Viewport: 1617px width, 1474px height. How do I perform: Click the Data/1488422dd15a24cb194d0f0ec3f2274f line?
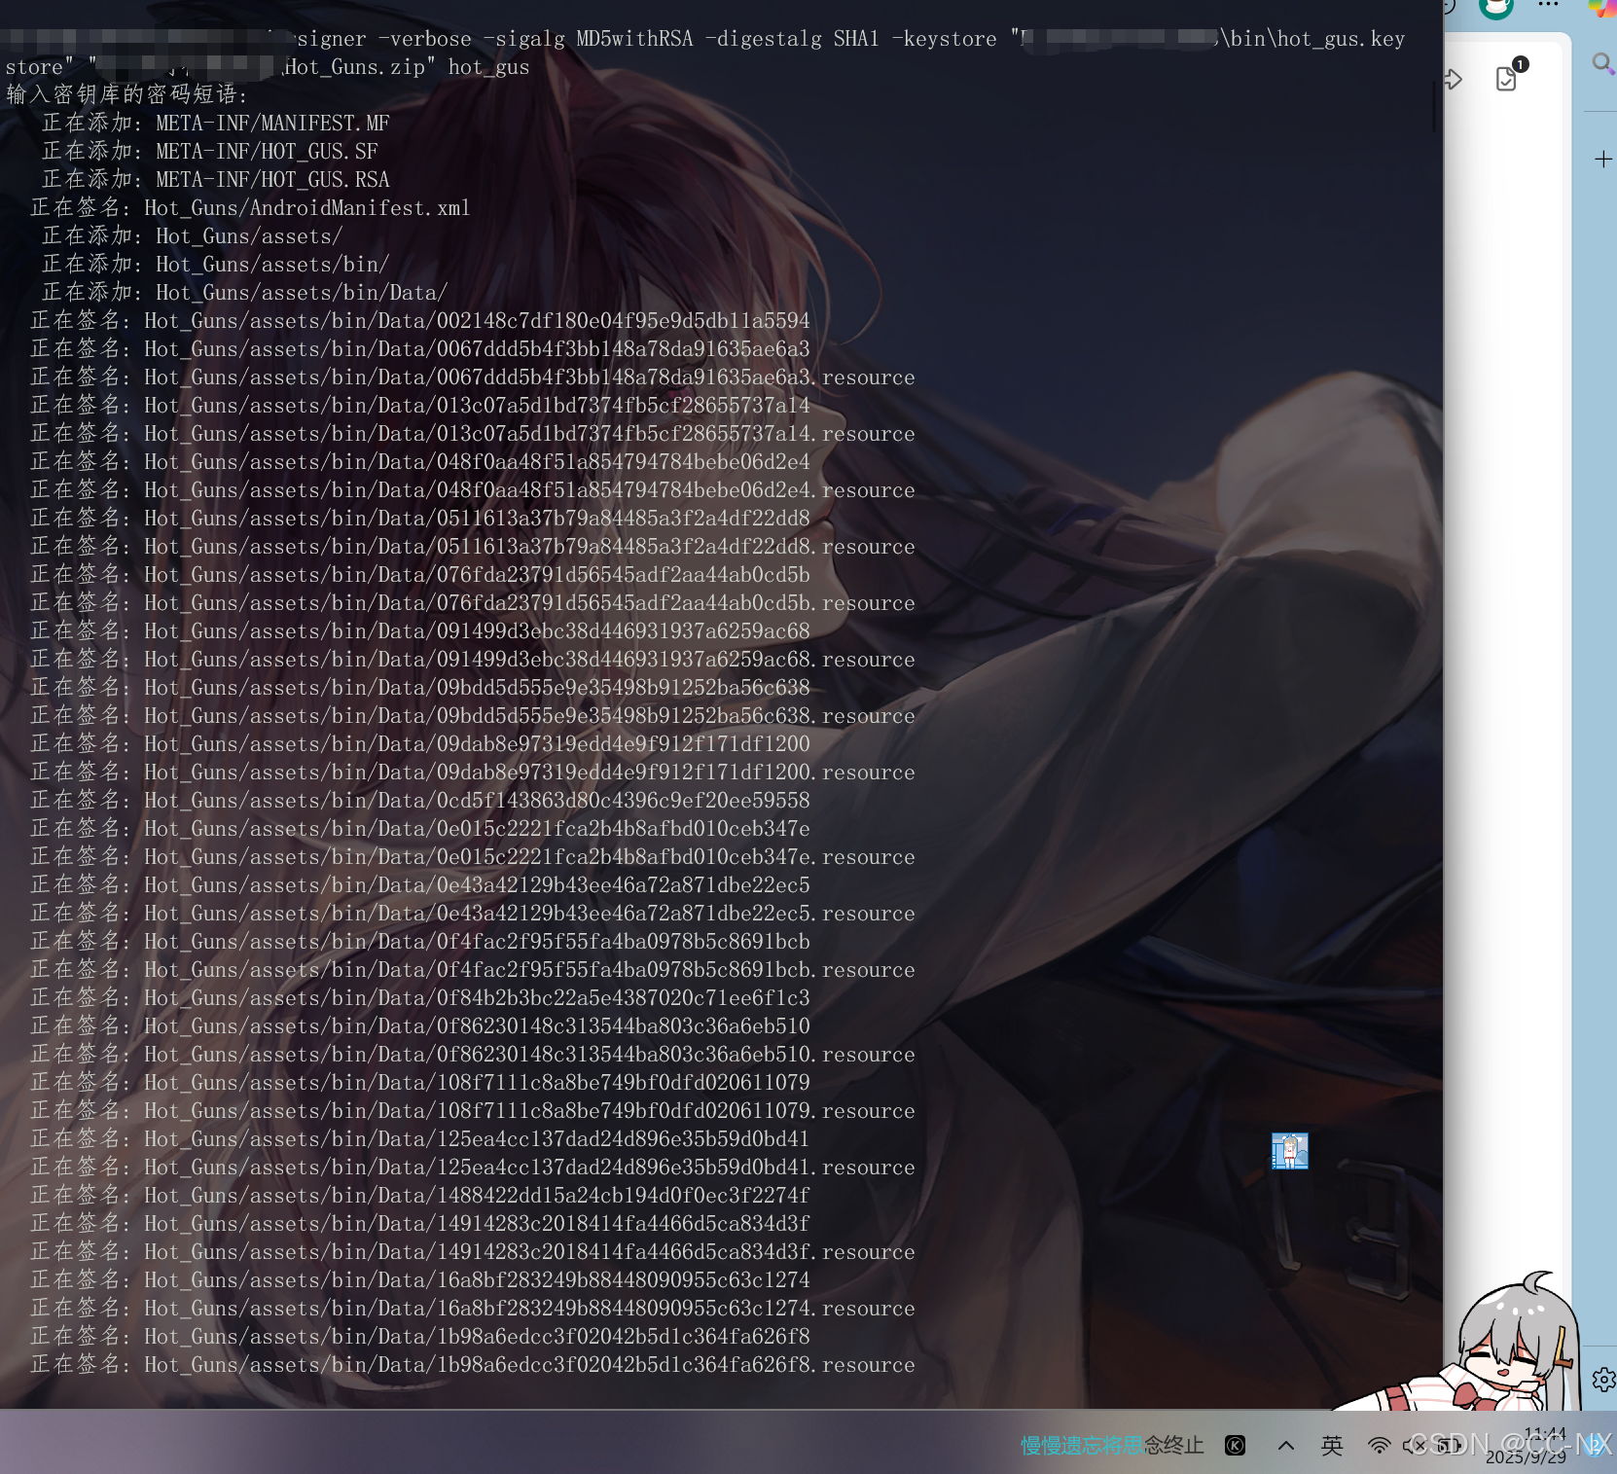pyautogui.click(x=420, y=1196)
